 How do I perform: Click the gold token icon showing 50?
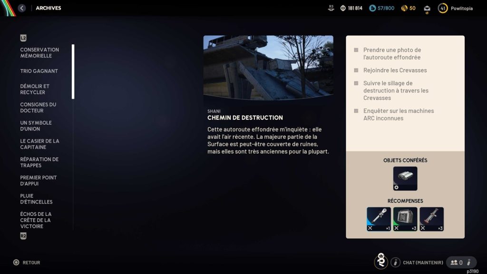[x=404, y=8]
